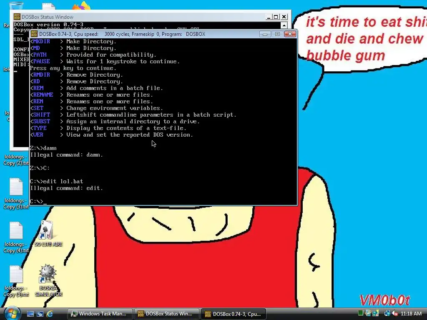Image resolution: width=427 pixels, height=320 pixels.
Task: Click the Show Desktop quick launch icon
Action: pos(30,314)
